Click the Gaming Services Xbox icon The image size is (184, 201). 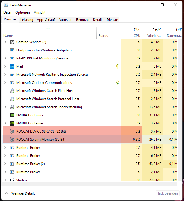point(12,42)
